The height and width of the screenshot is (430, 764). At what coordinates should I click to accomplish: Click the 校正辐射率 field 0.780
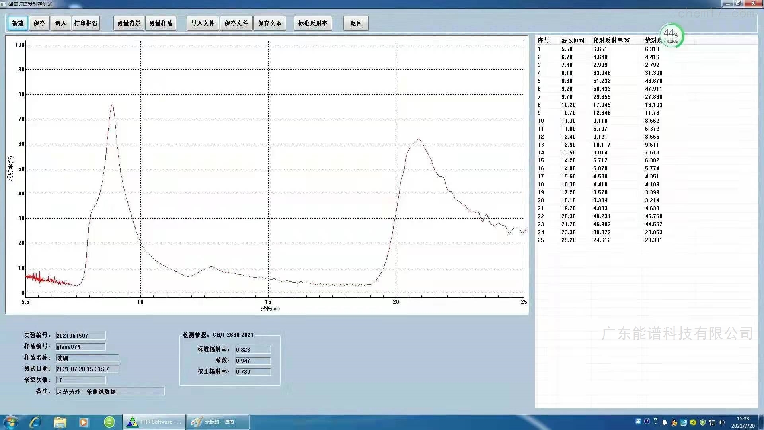click(253, 372)
